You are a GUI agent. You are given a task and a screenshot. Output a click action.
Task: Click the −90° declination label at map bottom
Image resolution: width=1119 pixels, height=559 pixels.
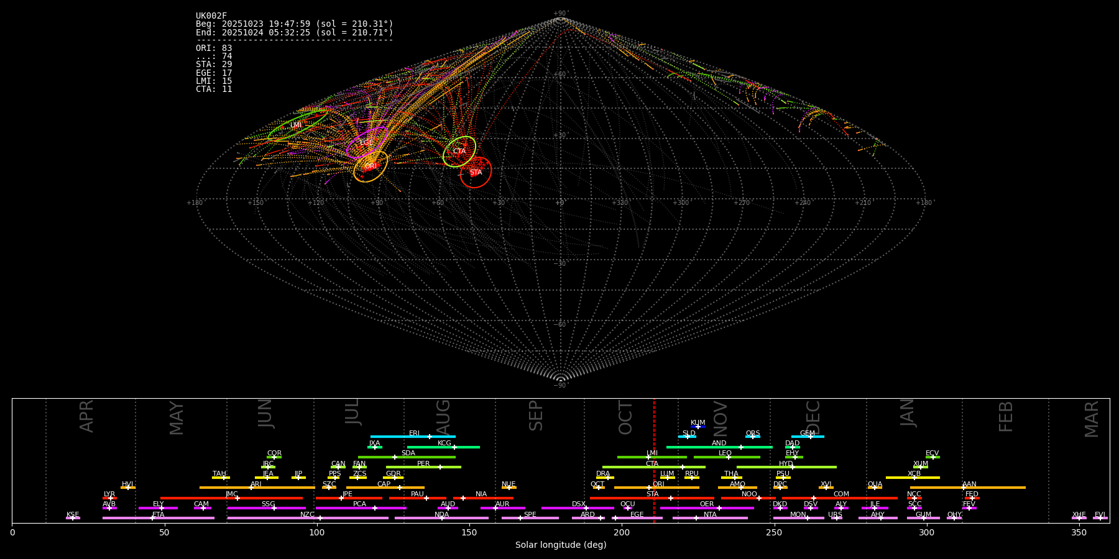[560, 385]
